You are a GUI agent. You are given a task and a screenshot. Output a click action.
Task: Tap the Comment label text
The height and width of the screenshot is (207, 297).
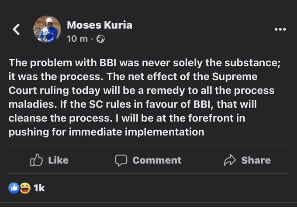(x=157, y=160)
